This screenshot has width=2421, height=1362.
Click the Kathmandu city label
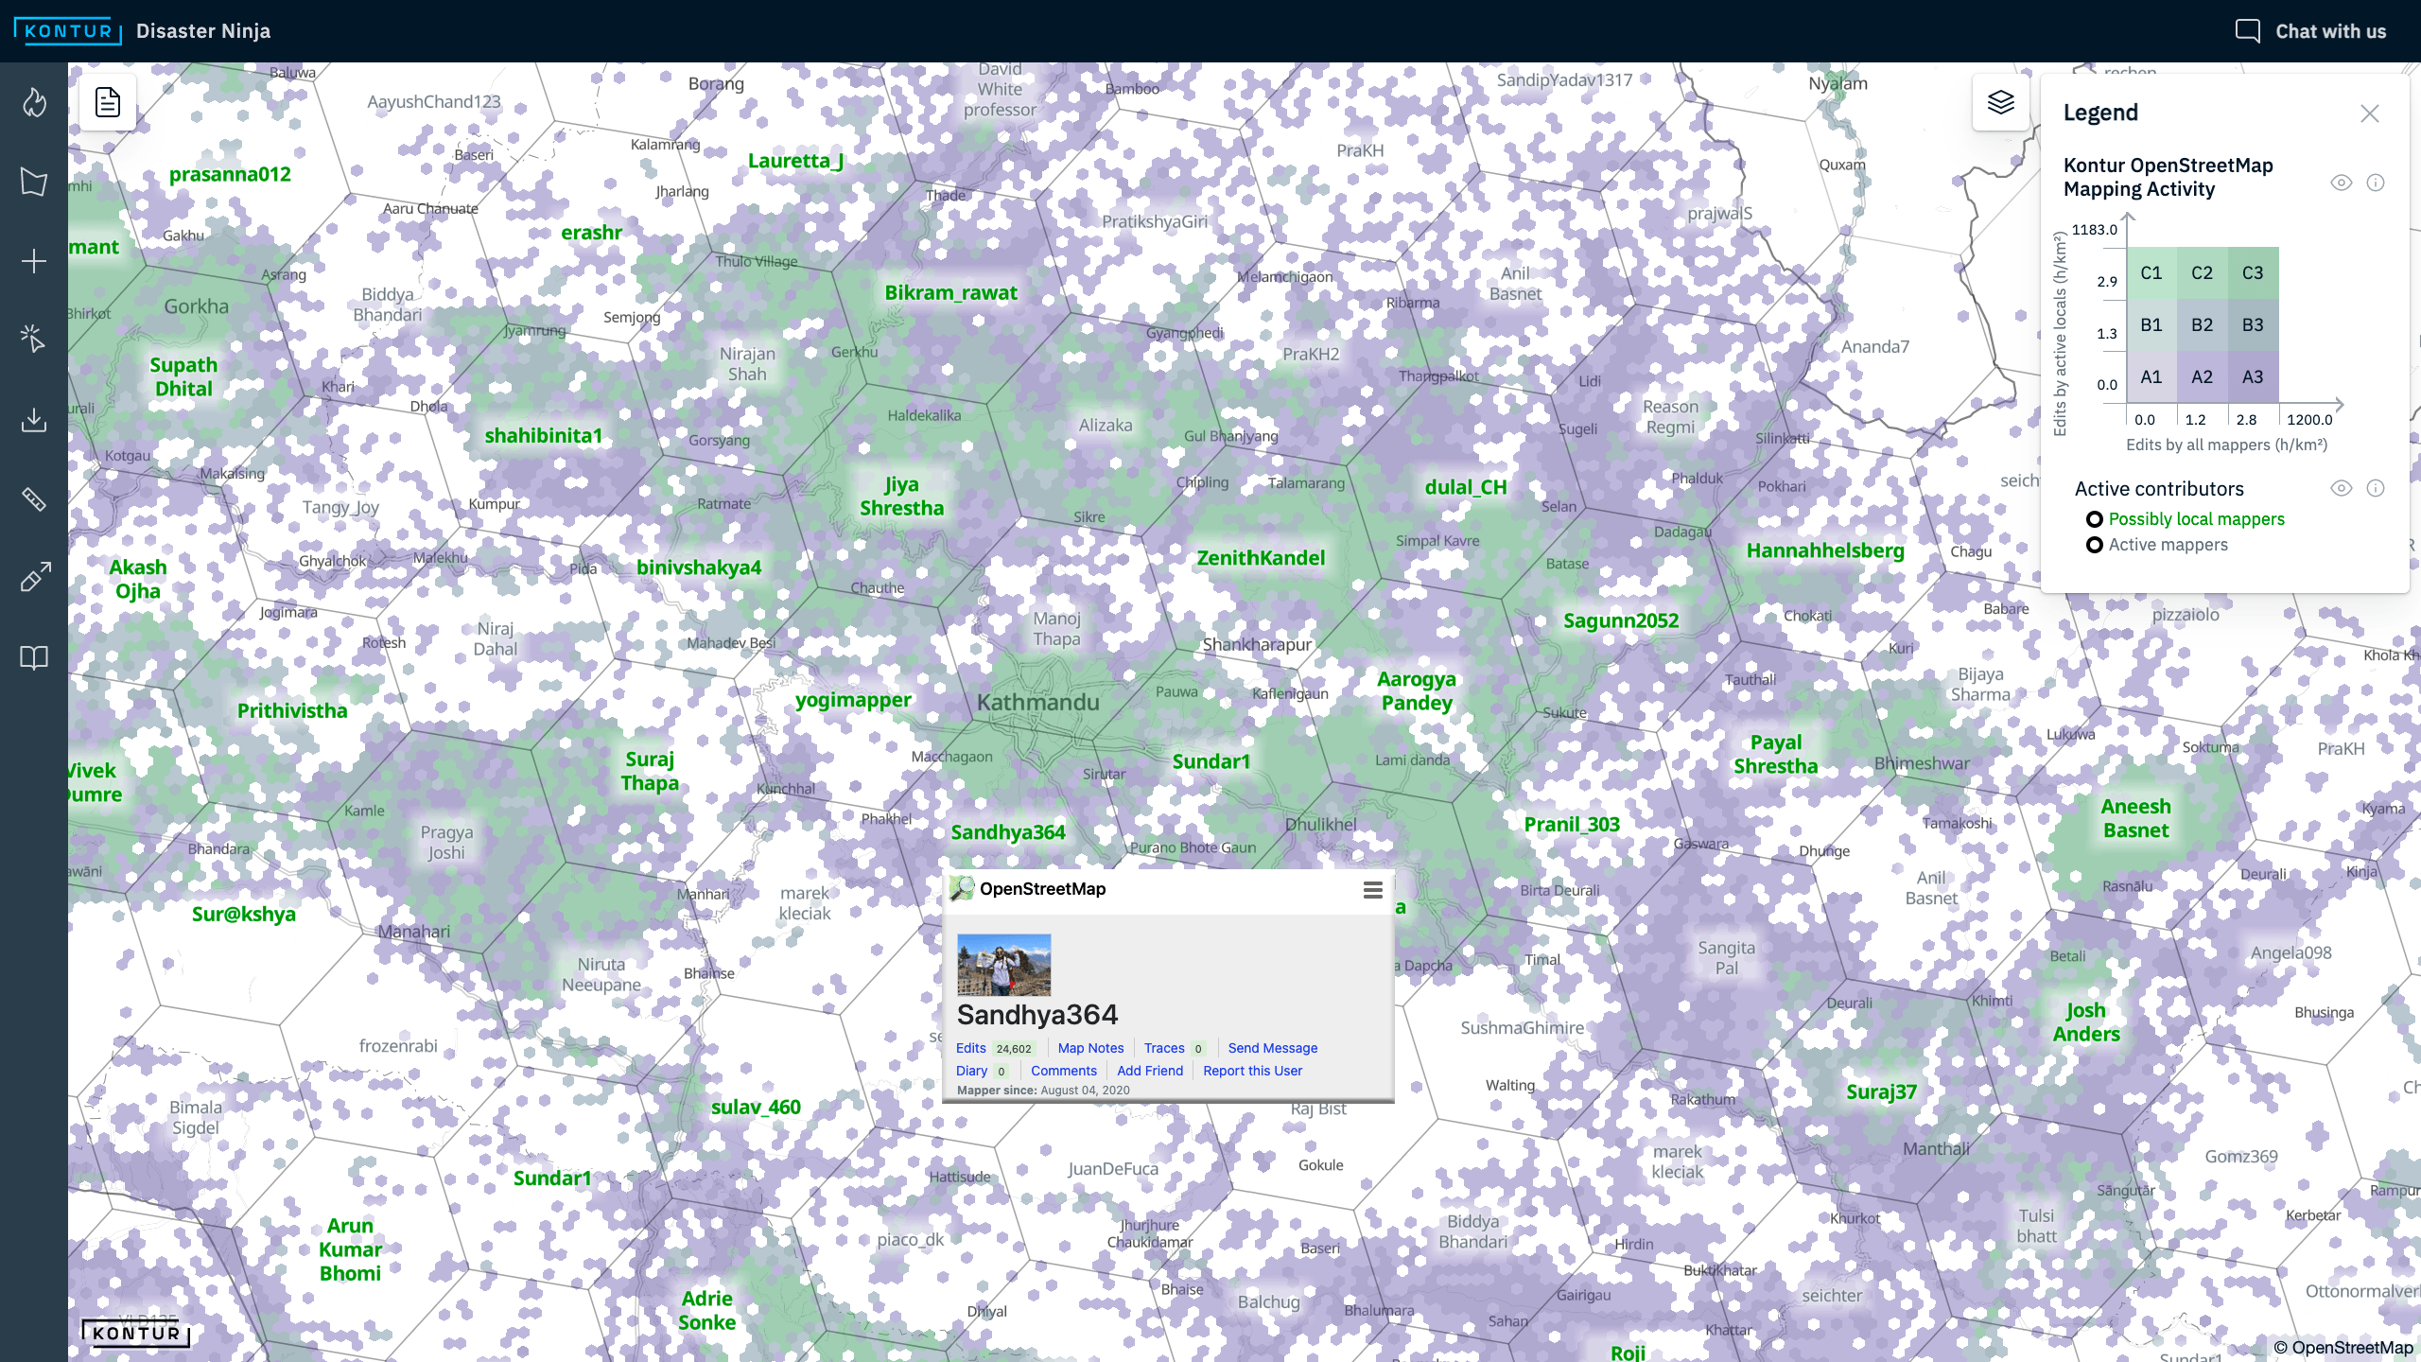pos(1037,703)
